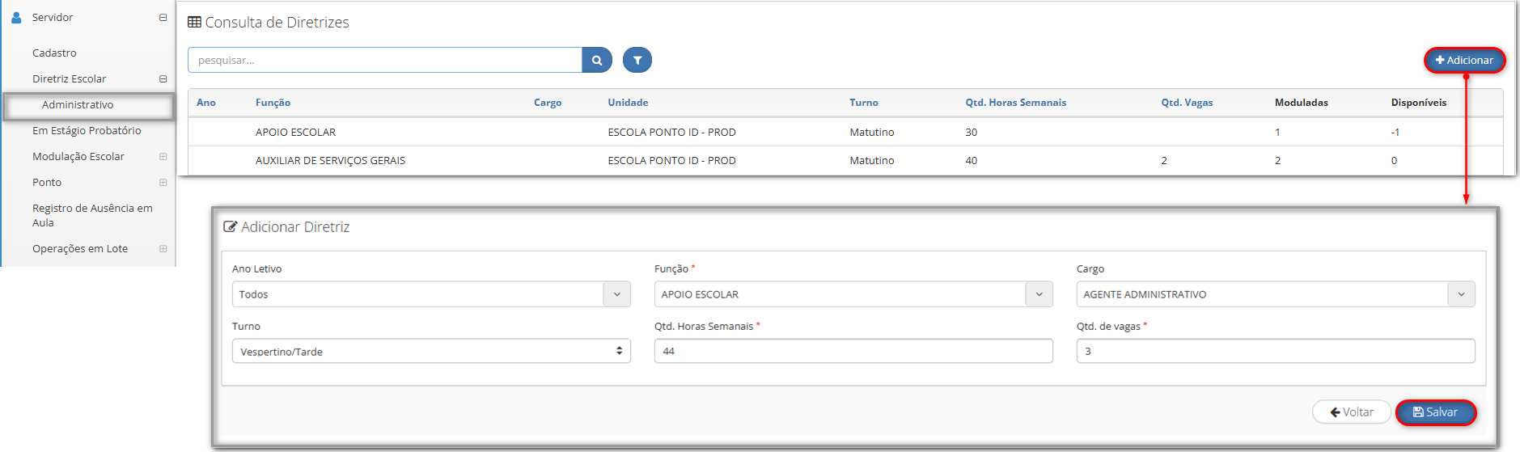Open the Cargo dropdown arrow

coord(1461,294)
